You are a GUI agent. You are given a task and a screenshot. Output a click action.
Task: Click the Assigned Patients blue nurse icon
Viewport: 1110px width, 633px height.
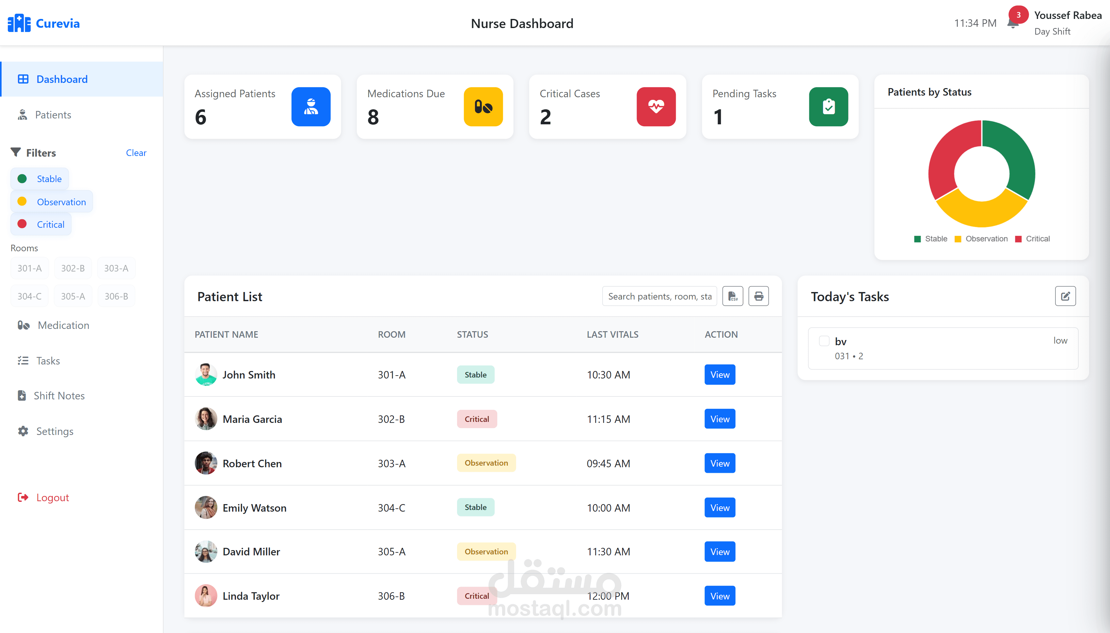pyautogui.click(x=310, y=106)
